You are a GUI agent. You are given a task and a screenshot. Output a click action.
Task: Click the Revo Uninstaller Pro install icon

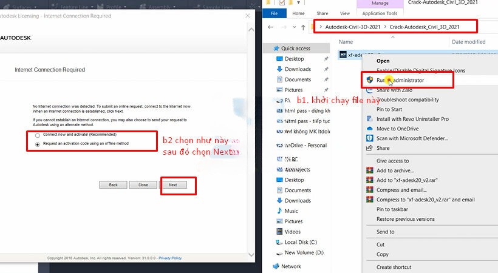pos(370,119)
